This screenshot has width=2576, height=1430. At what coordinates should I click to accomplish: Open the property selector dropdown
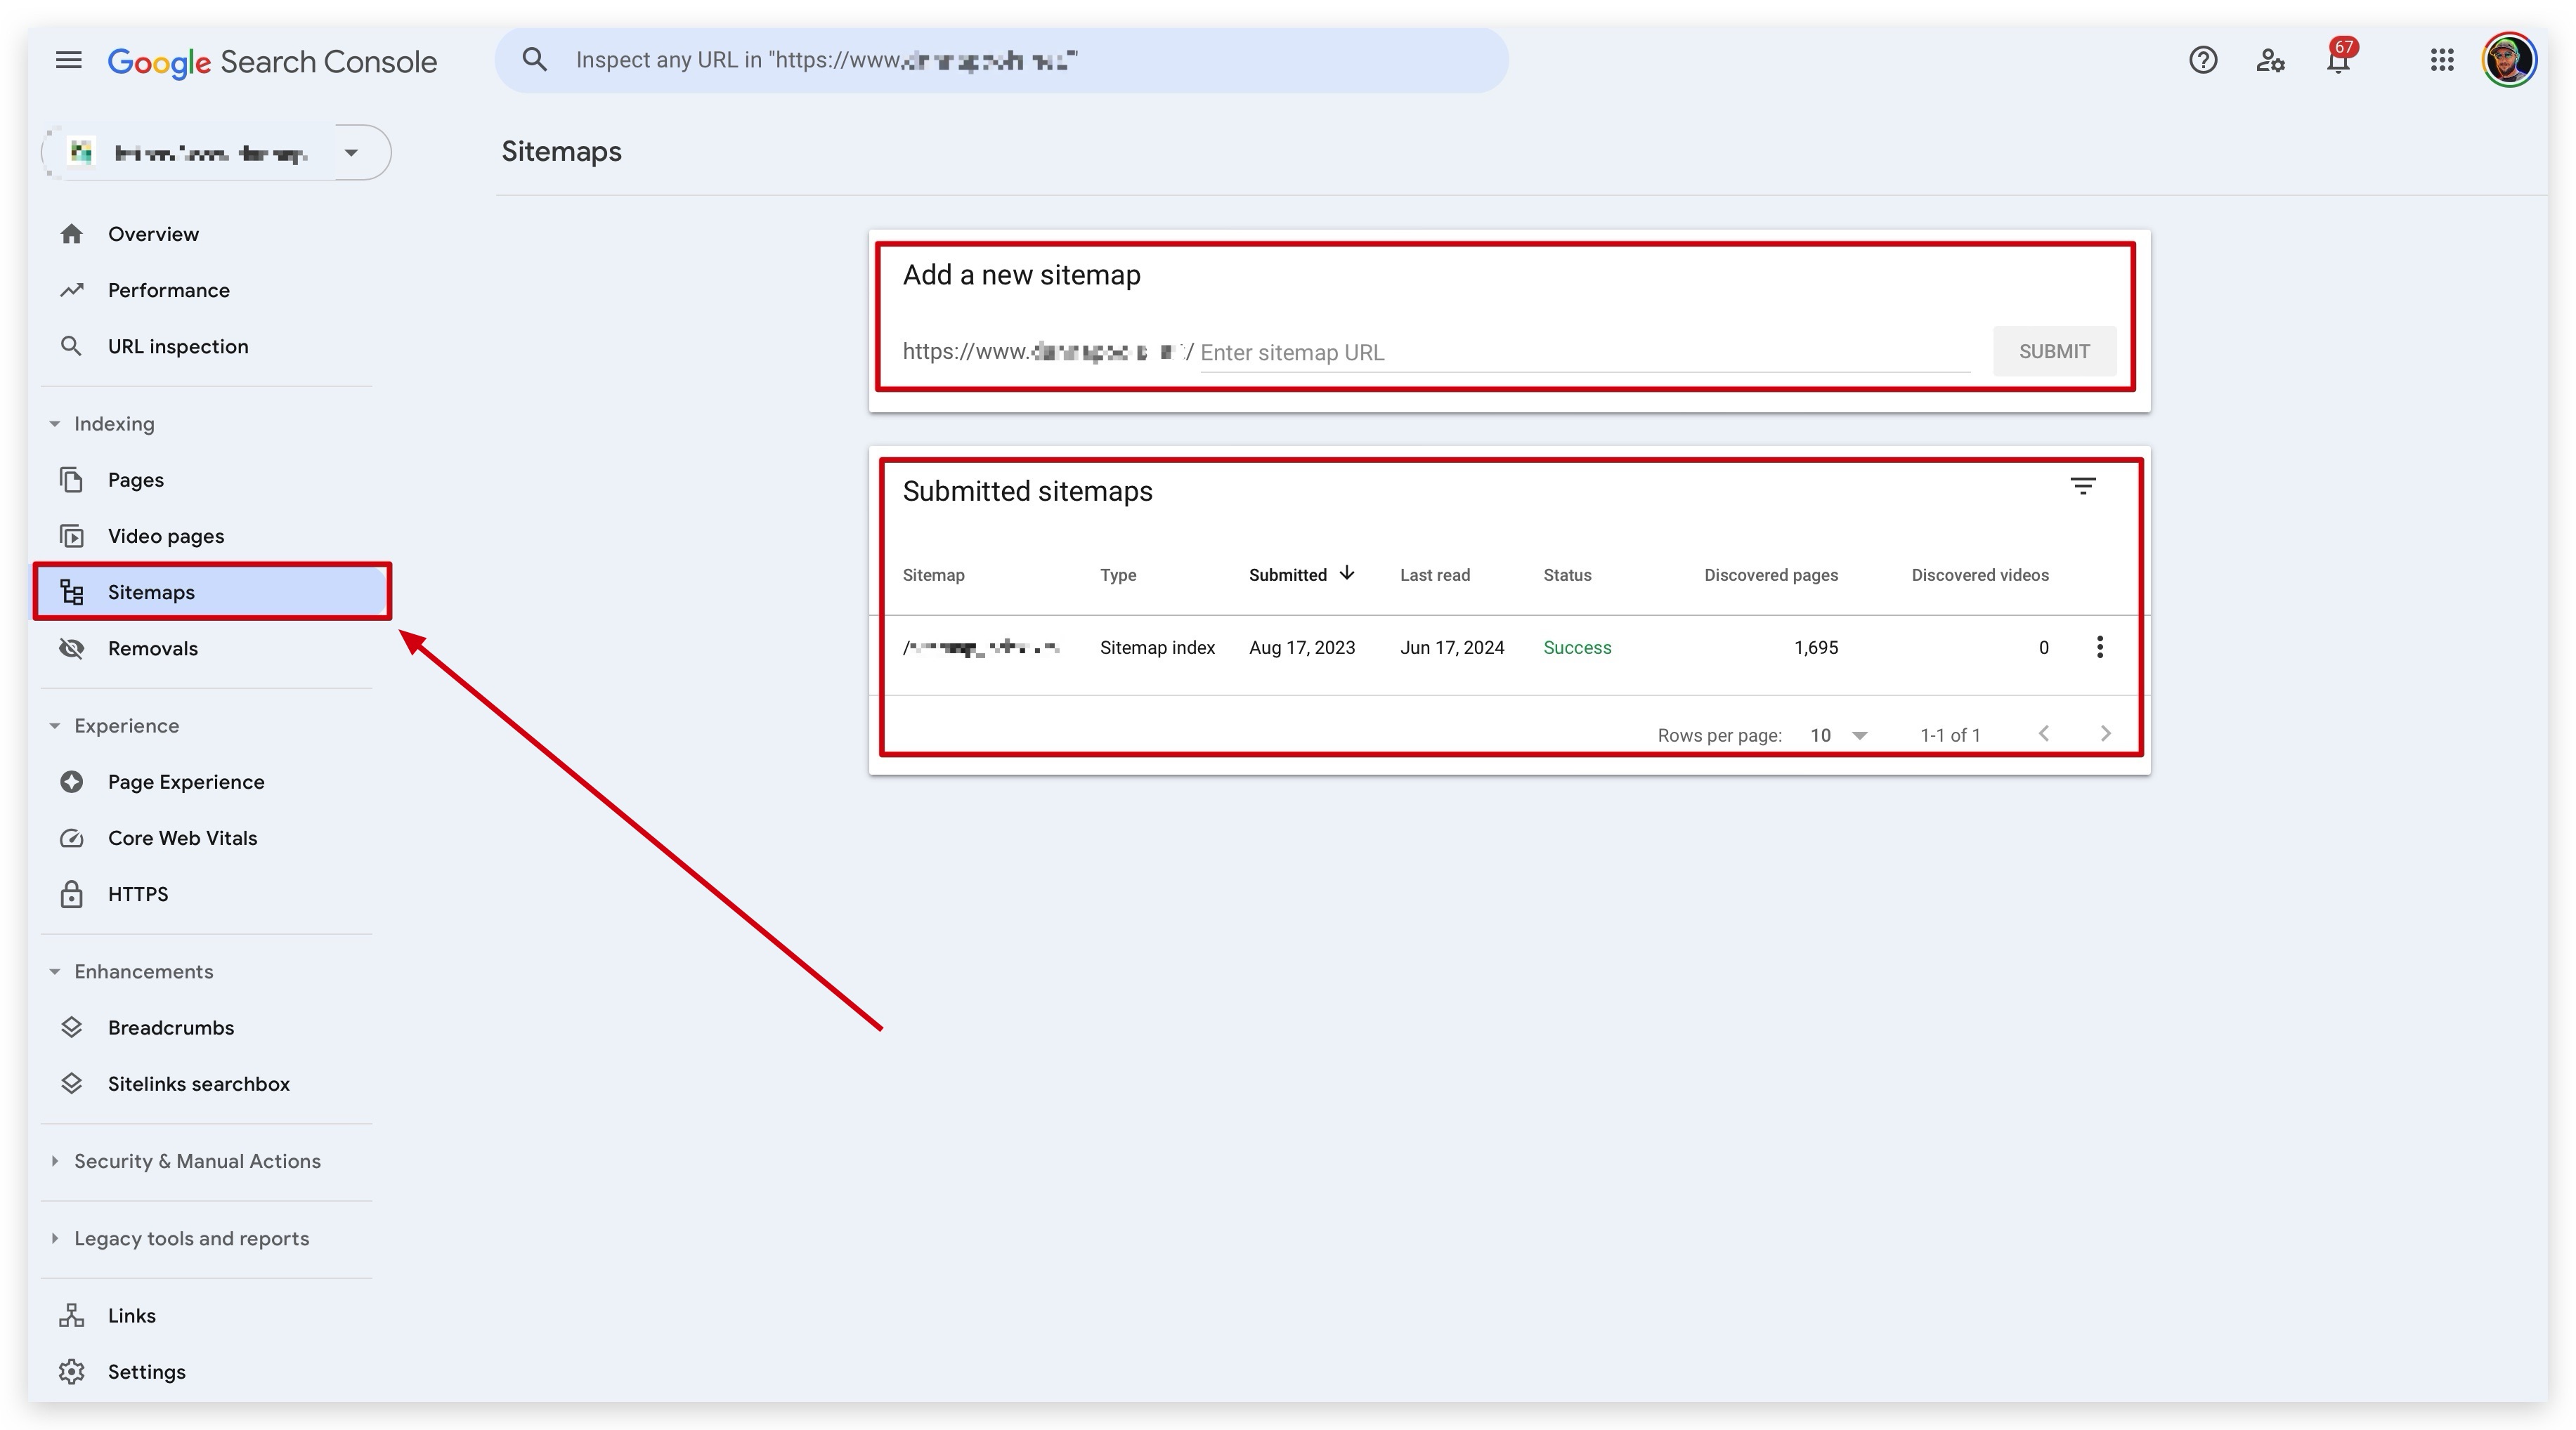351,153
